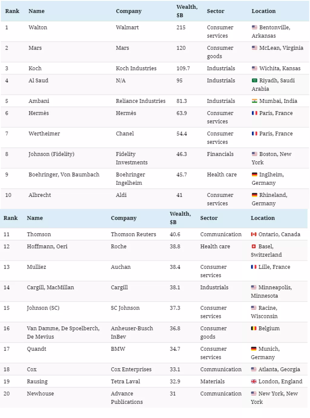This screenshot has width=310, height=418.
Task: Click the Saudi flag beside Riyadh
Action: 254,81
